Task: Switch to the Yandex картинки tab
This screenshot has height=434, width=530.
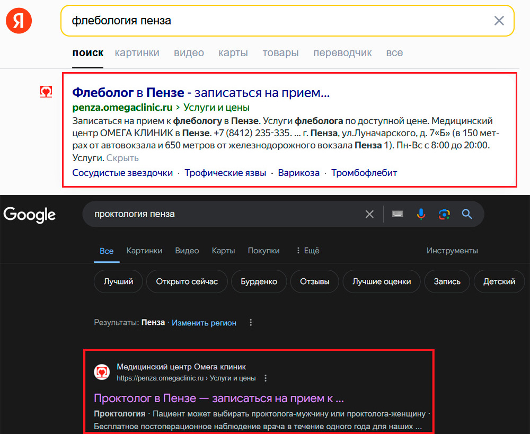Action: click(x=137, y=53)
